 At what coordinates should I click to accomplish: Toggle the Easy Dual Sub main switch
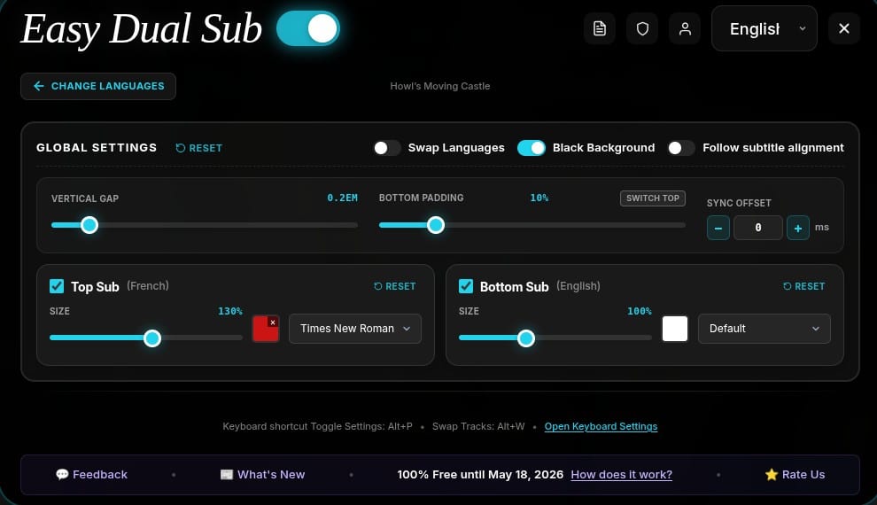[308, 28]
